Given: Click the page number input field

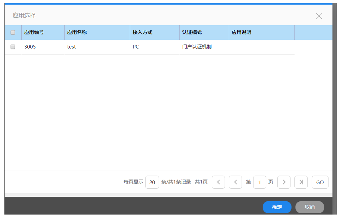Looking at the screenshot, I should [259, 182].
